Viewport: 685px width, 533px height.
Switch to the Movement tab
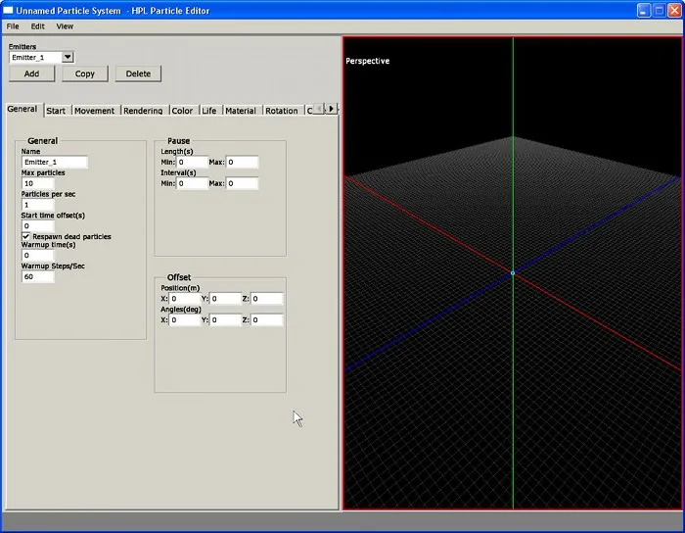(95, 111)
